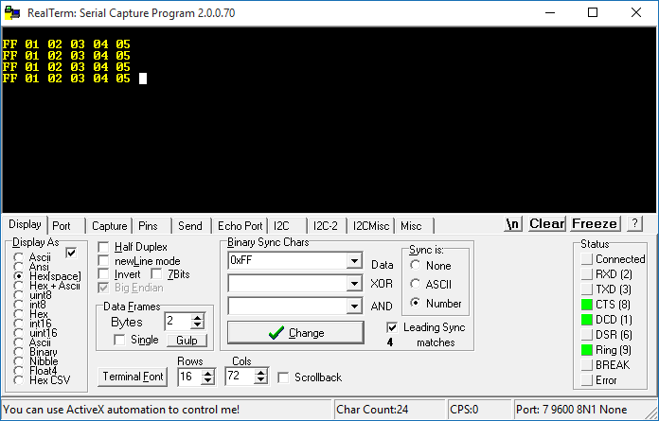Click the green Ring status indicator
Viewport: 659px width, 421px height.
click(587, 350)
